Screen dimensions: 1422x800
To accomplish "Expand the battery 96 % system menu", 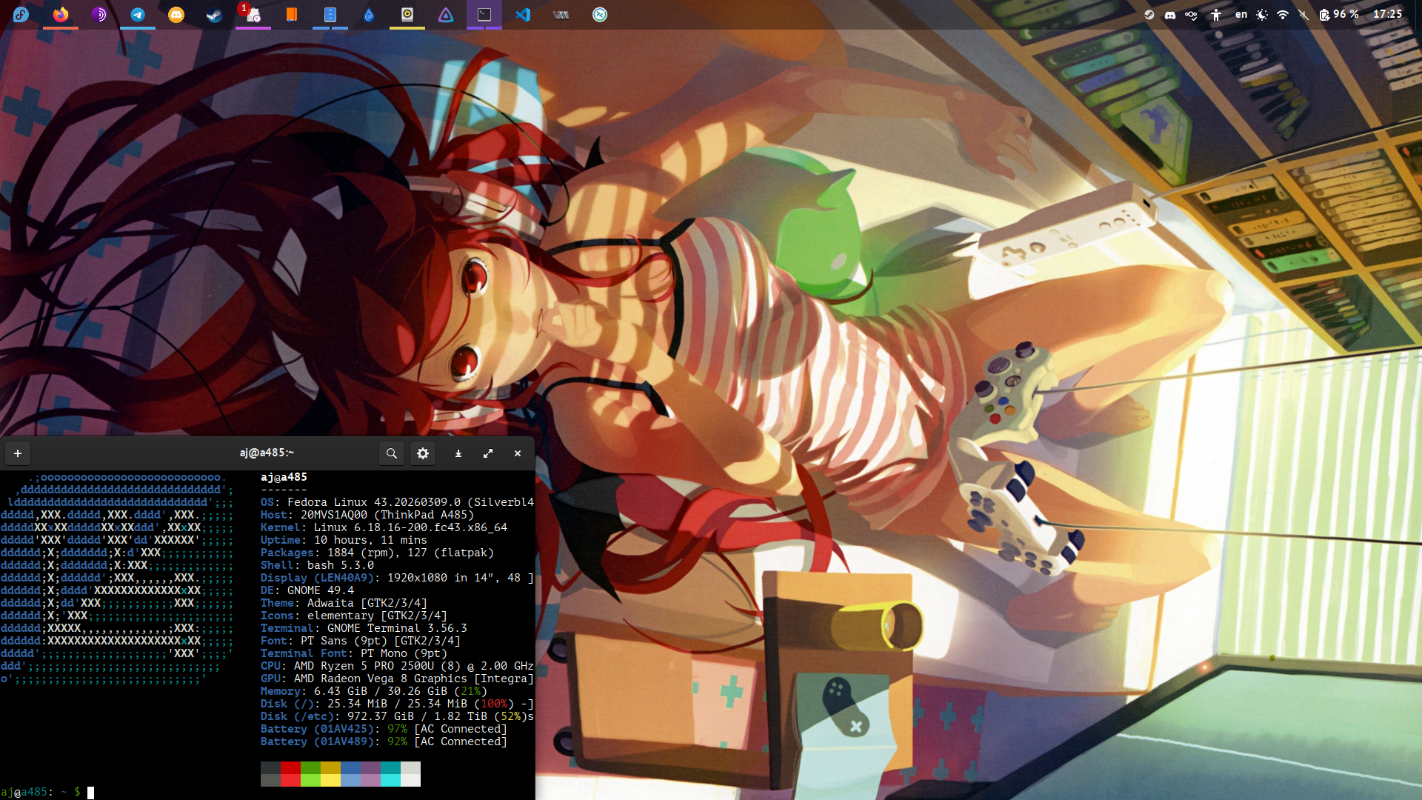I will pos(1339,14).
